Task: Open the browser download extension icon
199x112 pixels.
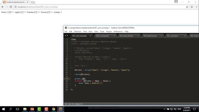Action: [192, 7]
